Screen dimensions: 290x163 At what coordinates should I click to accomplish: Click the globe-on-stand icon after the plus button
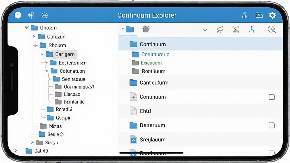pos(31,15)
